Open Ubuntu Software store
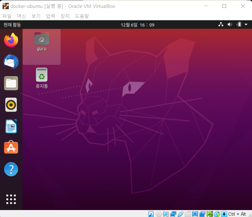Viewport: 252px width, 217px height. point(11,147)
